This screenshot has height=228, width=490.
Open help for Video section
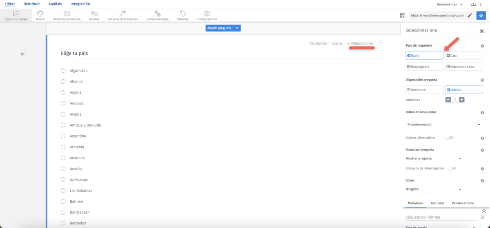coord(482,181)
